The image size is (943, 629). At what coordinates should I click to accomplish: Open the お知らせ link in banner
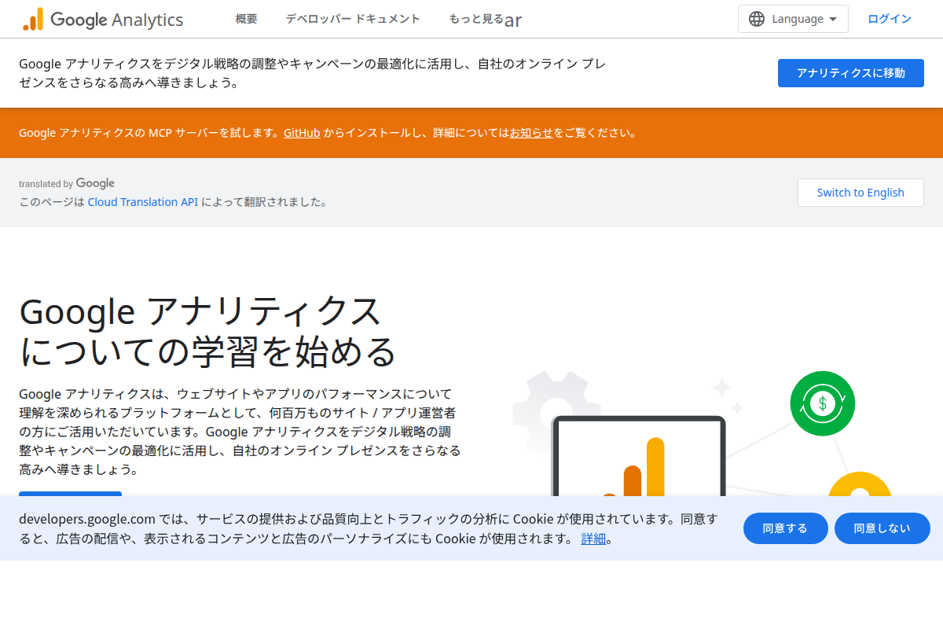coord(531,133)
